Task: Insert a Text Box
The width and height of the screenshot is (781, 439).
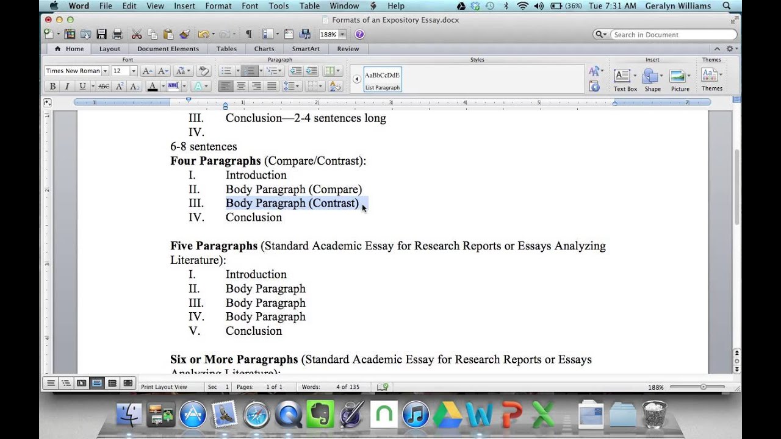Action: pos(625,80)
